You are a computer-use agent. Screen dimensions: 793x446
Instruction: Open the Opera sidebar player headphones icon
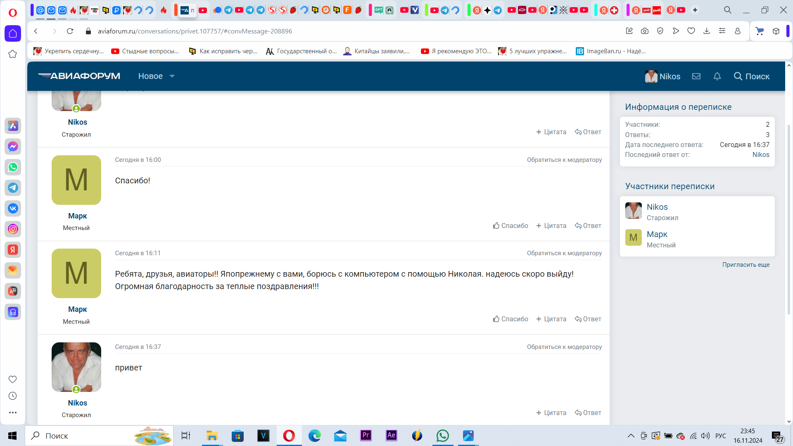pos(13,312)
